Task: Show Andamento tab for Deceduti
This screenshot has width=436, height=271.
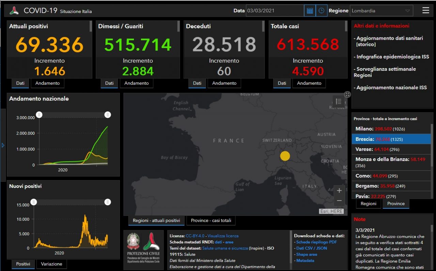Action: click(x=224, y=83)
